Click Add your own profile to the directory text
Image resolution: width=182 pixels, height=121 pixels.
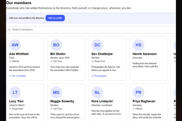(27, 18)
